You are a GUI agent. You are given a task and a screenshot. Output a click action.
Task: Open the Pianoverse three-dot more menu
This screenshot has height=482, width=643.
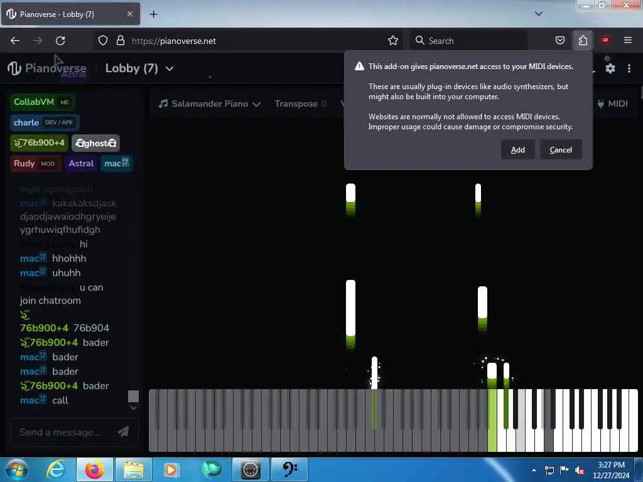tap(629, 68)
